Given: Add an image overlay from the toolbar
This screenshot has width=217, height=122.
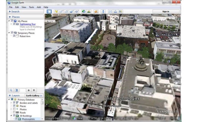Looking at the screenshot, I should point(72,12).
